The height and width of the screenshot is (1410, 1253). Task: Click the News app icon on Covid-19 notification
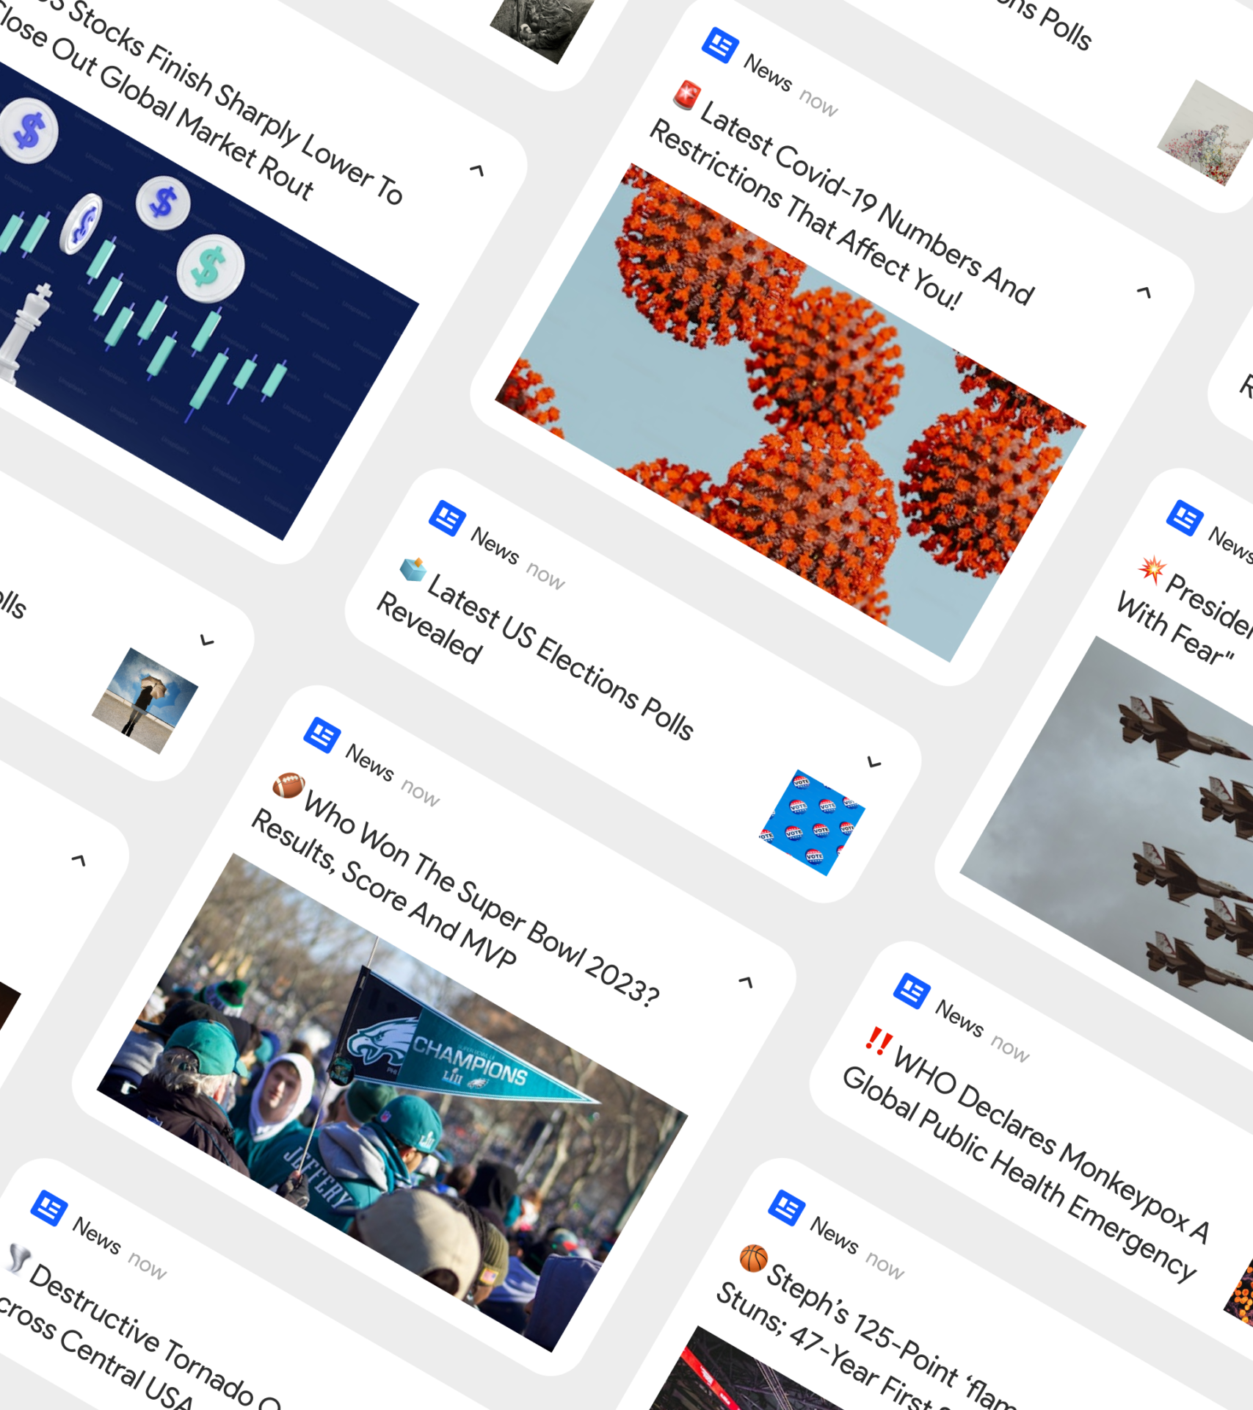coord(719,46)
